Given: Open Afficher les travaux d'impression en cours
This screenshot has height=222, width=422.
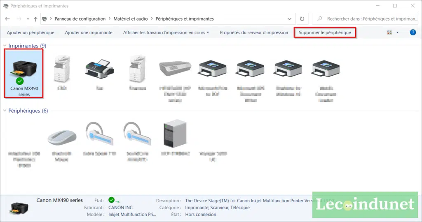Looking at the screenshot, I should (x=166, y=32).
